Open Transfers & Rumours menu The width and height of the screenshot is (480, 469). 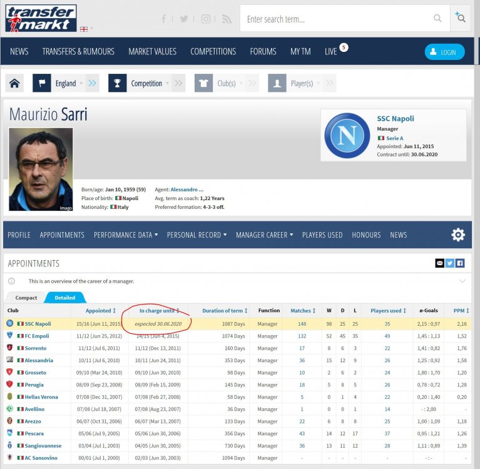[x=78, y=51]
